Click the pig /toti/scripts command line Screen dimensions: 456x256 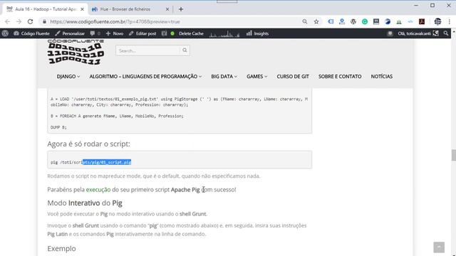pos(90,162)
